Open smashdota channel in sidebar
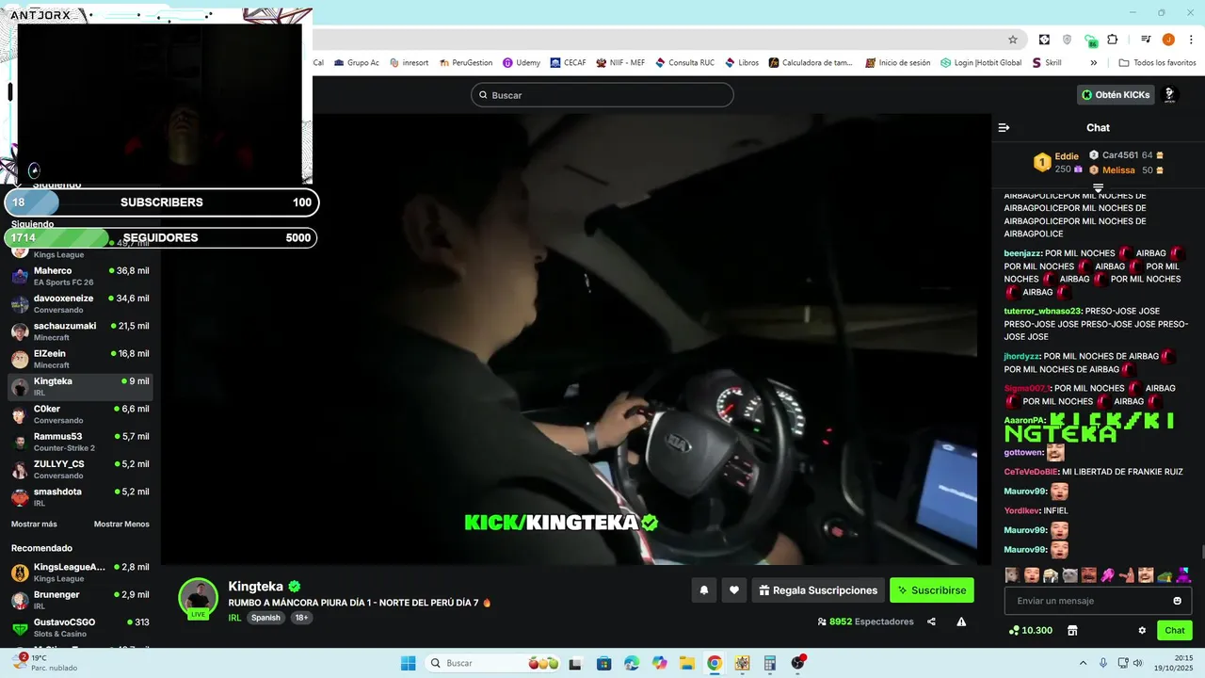Image resolution: width=1205 pixels, height=678 pixels. click(x=80, y=497)
